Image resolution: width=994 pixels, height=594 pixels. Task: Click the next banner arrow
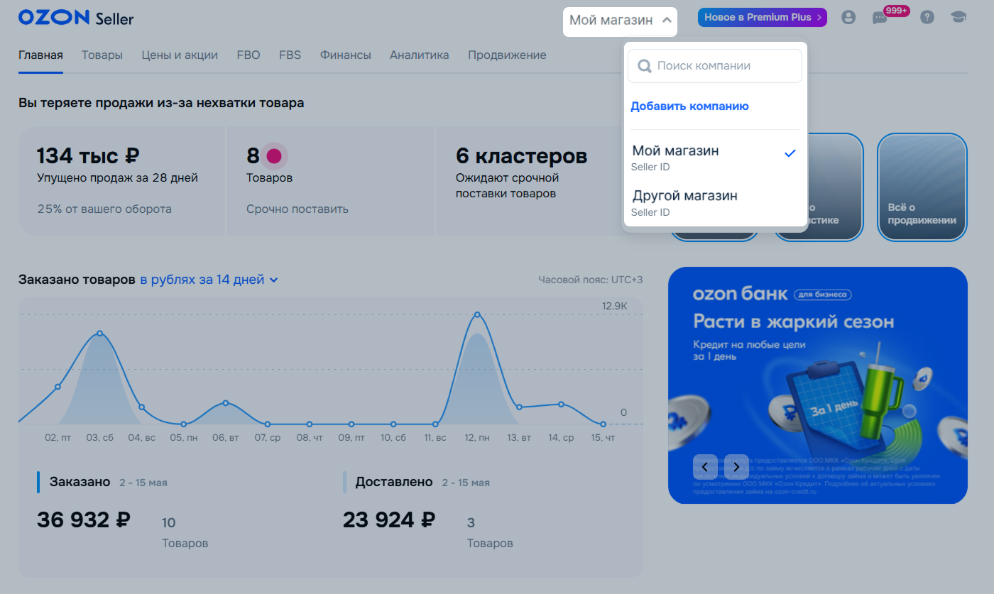tap(737, 467)
